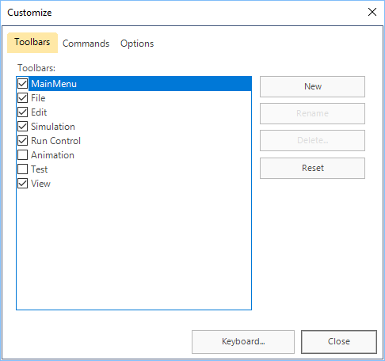Select the Run Control list entry
385x361 pixels.
pyautogui.click(x=55, y=141)
